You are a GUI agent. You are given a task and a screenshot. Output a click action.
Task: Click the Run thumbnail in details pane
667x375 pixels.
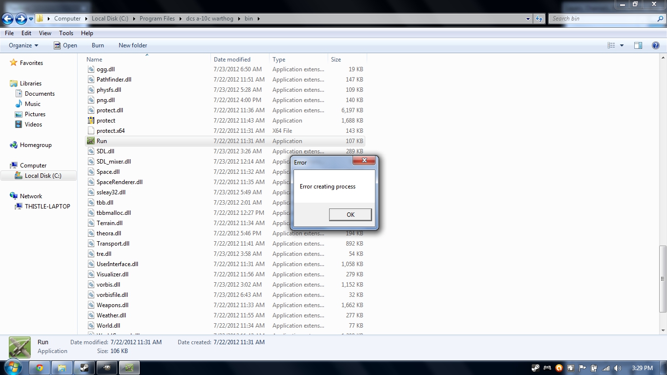tap(20, 347)
